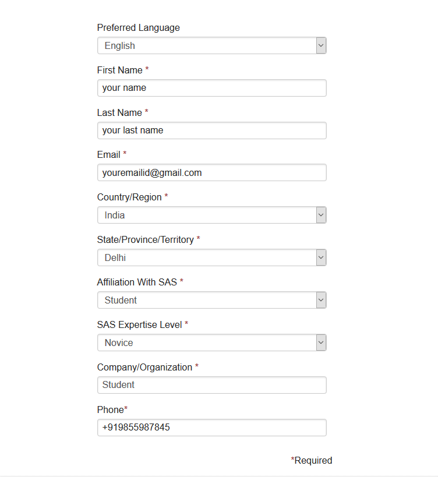Click the "Country/Region" label text
The height and width of the screenshot is (487, 438).
(129, 197)
